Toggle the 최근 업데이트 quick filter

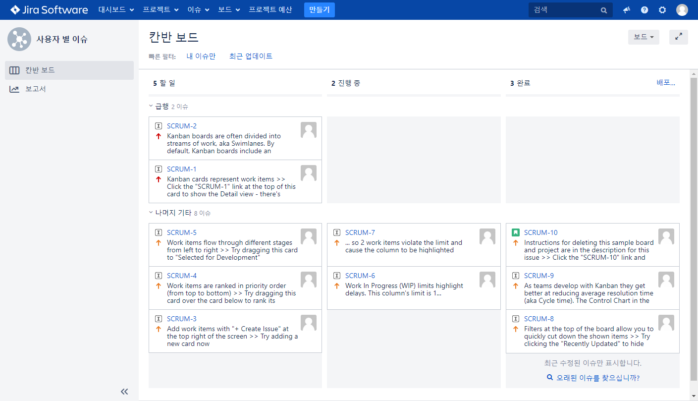coord(251,56)
